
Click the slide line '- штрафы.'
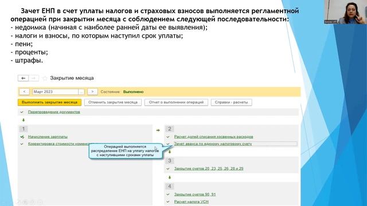click(x=27, y=61)
